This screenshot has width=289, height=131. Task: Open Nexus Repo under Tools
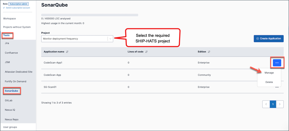click(12, 120)
